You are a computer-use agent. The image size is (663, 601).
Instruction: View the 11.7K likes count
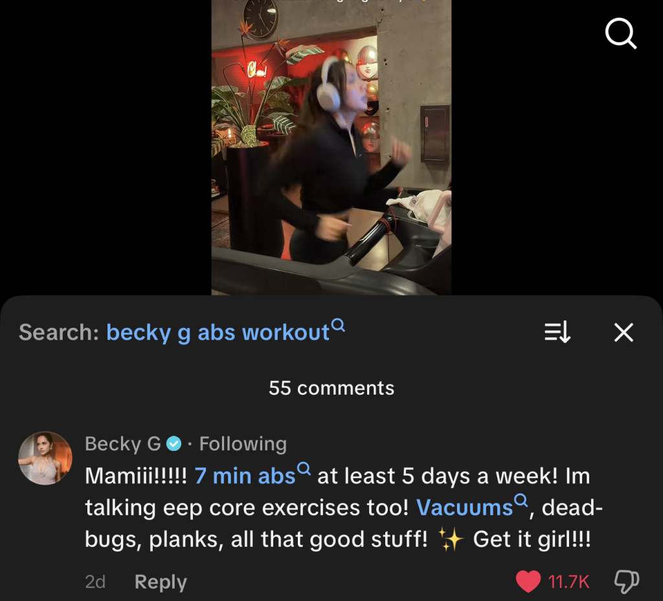(x=568, y=582)
